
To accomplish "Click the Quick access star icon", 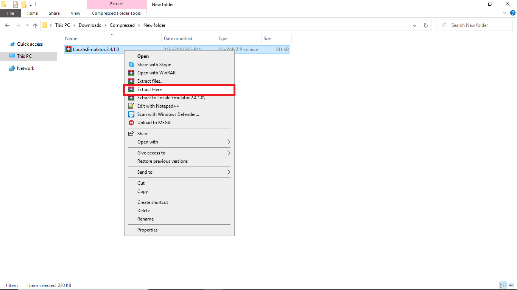I will click(x=12, y=44).
